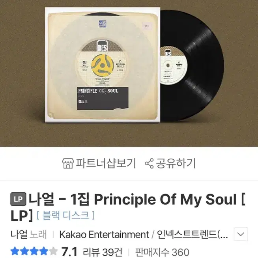The width and height of the screenshot is (258, 258).
Task: Open the partner shop storefront icon
Action: pos(68,163)
